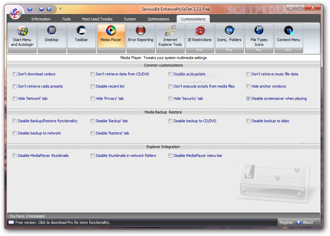The image size is (330, 236).
Task: Open the Most Used Tweaks tab
Action: coord(97,19)
